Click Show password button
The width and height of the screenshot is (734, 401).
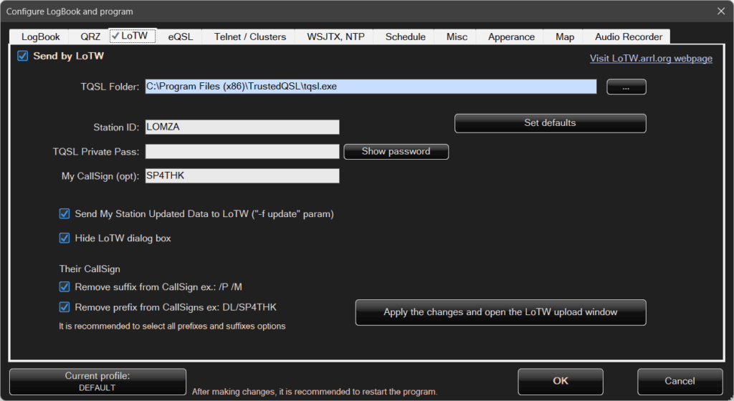click(396, 152)
